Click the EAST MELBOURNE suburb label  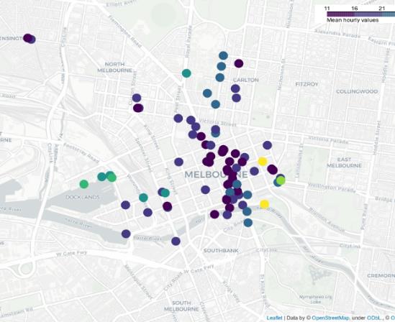click(344, 162)
